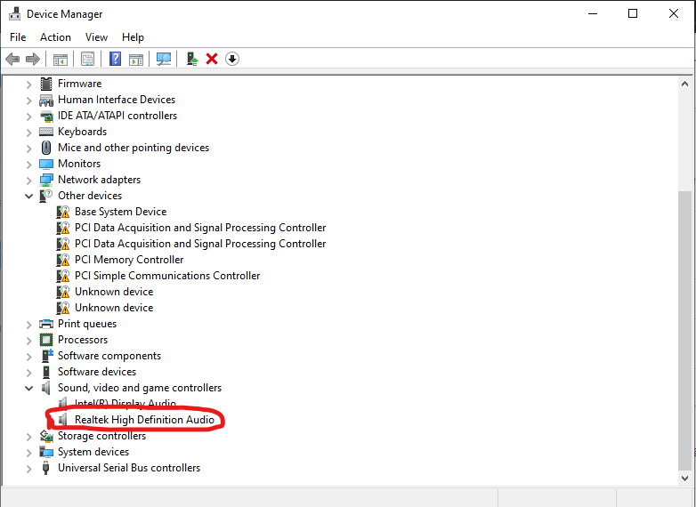Click the Properties toolbar icon
This screenshot has width=696, height=507.
click(x=87, y=59)
